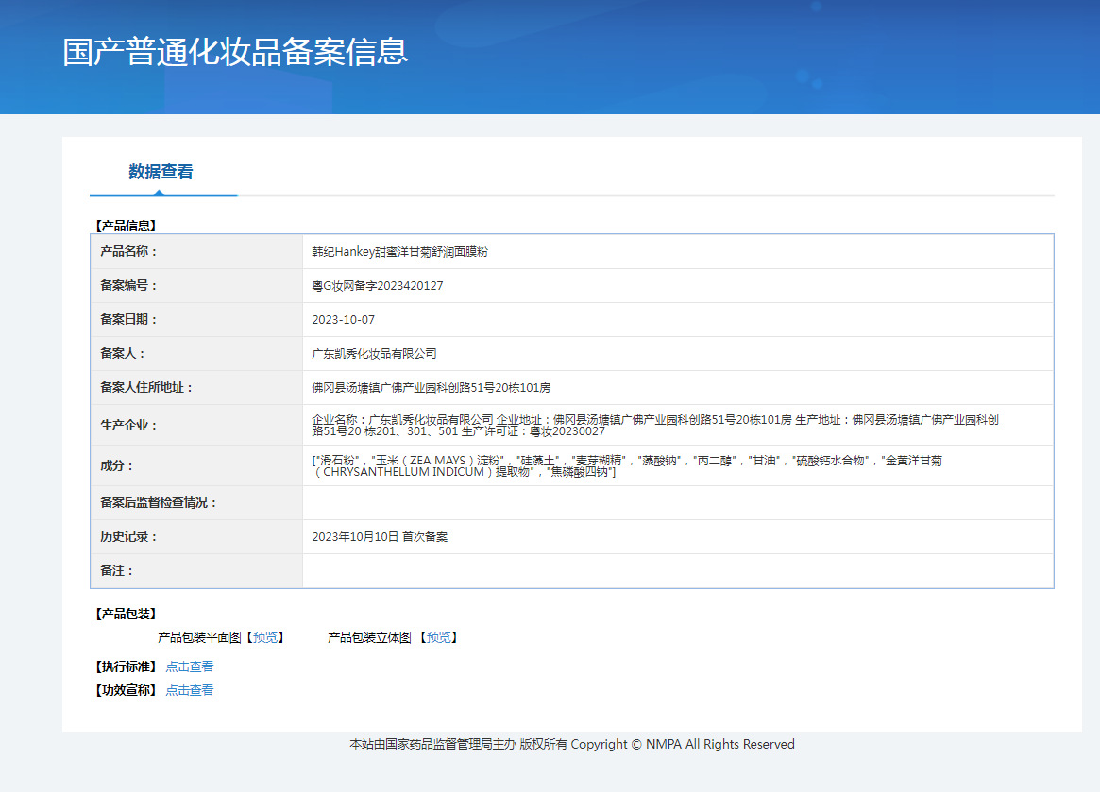Viewport: 1100px width, 792px height.
Task: Click 点击查看 next to 功效宣称
Action: pos(190,690)
